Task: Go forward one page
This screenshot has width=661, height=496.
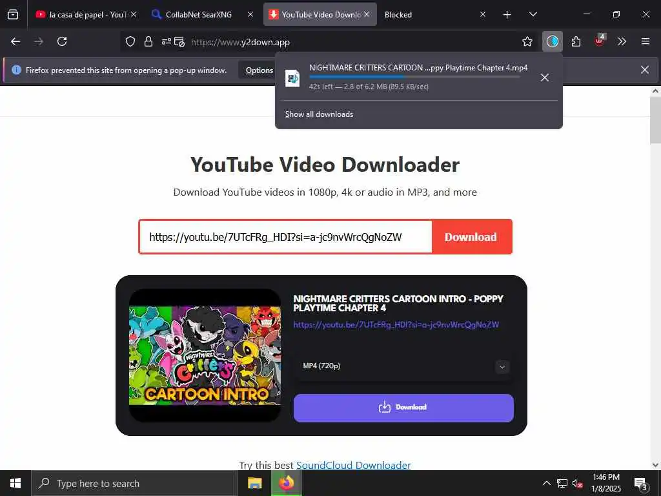Action: [x=39, y=41]
